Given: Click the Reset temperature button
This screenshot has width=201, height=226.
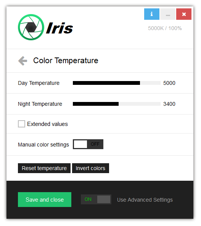Looking at the screenshot, I should pos(44,168).
